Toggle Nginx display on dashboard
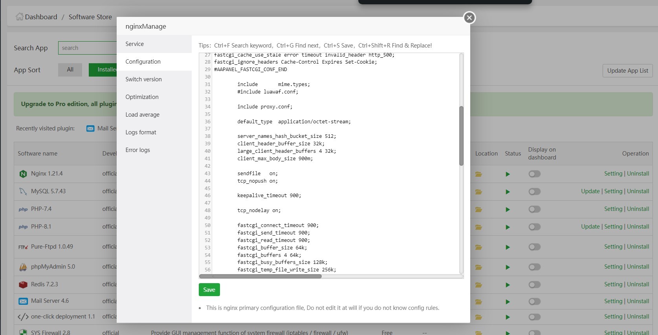 tap(535, 174)
